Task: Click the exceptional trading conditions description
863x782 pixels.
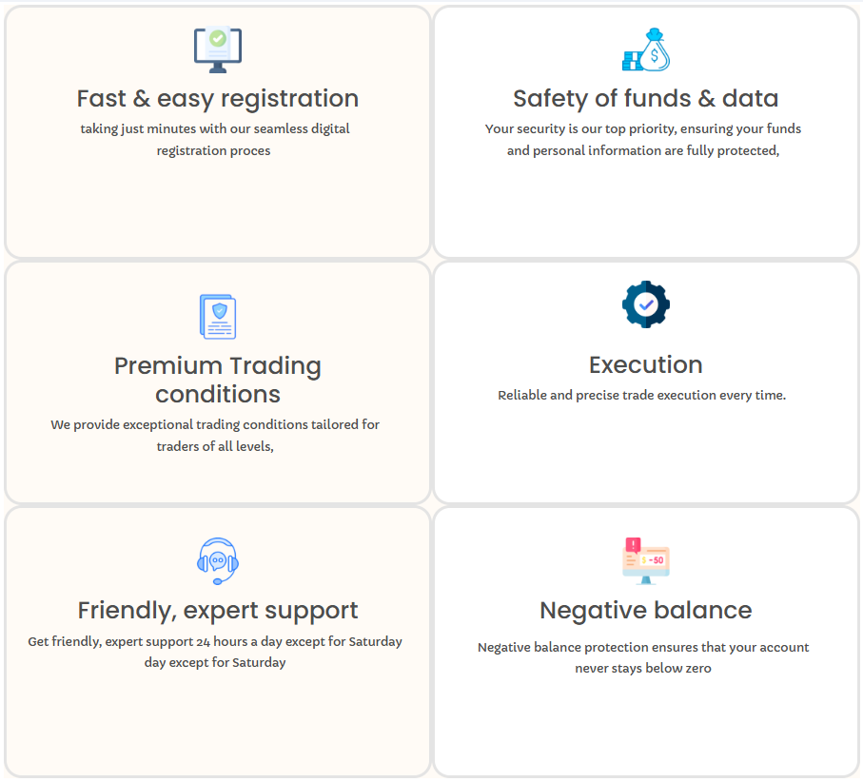Action: tap(215, 424)
